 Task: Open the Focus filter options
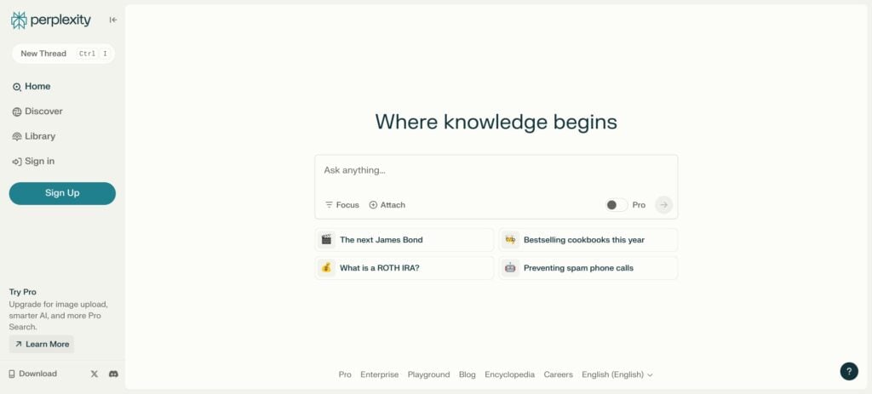tap(342, 205)
